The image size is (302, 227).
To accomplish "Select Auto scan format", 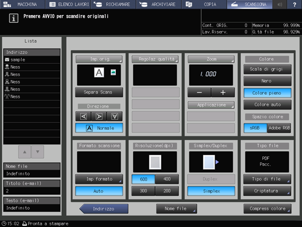I will tap(99, 191).
